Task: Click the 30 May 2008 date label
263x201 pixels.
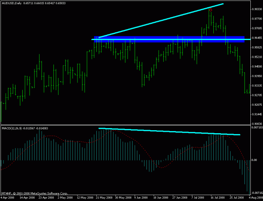Action: click(x=123, y=198)
